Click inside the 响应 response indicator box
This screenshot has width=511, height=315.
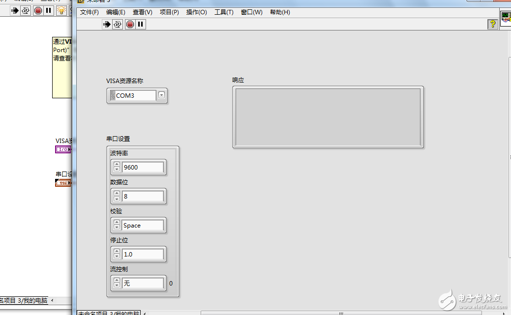(x=328, y=117)
